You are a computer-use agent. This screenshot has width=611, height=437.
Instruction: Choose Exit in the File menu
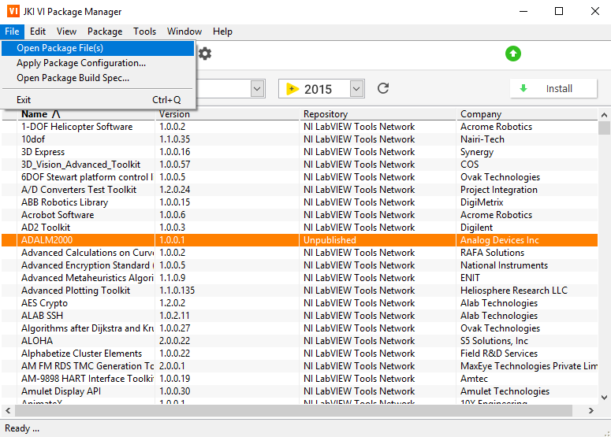click(x=24, y=100)
